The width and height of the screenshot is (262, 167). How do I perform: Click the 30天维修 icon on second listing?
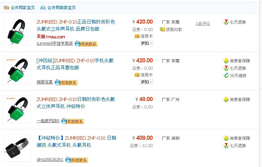(226, 75)
